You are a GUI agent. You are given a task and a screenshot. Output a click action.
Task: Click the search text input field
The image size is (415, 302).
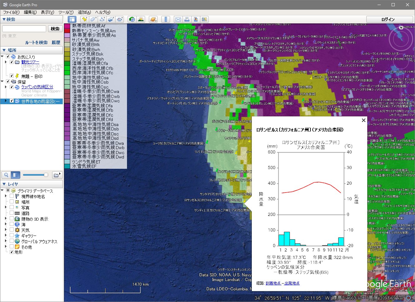(24, 29)
